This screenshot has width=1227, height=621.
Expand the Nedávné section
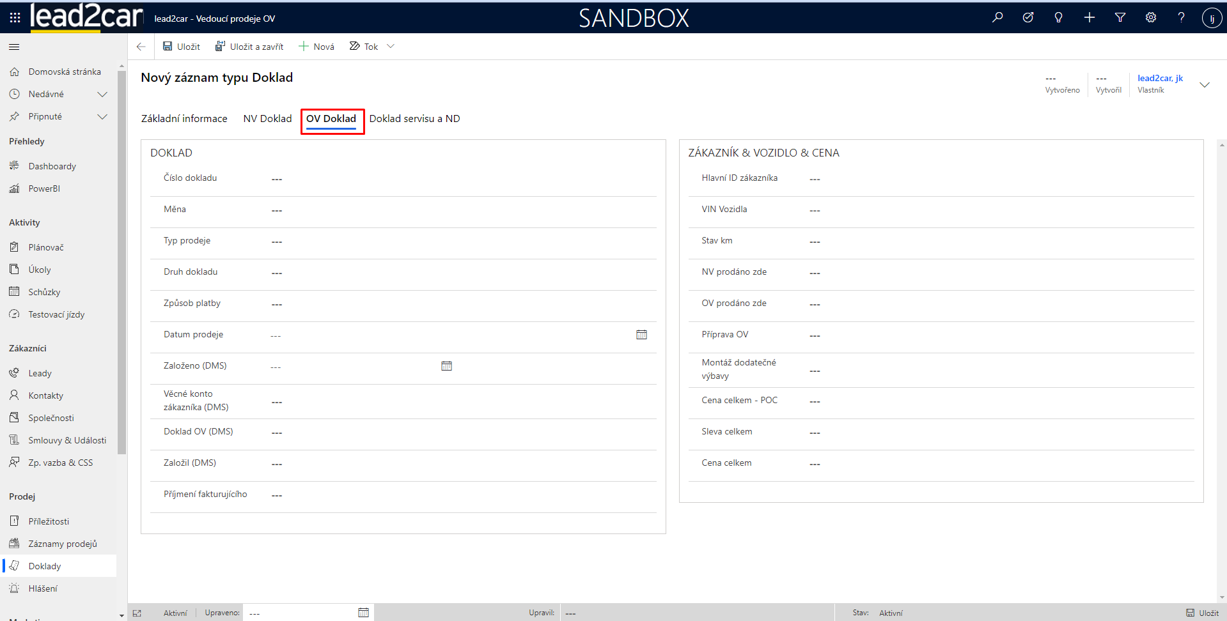pos(102,95)
